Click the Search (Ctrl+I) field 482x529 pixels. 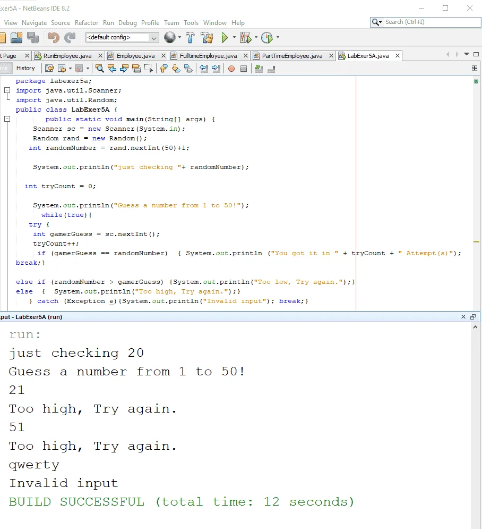[425, 22]
